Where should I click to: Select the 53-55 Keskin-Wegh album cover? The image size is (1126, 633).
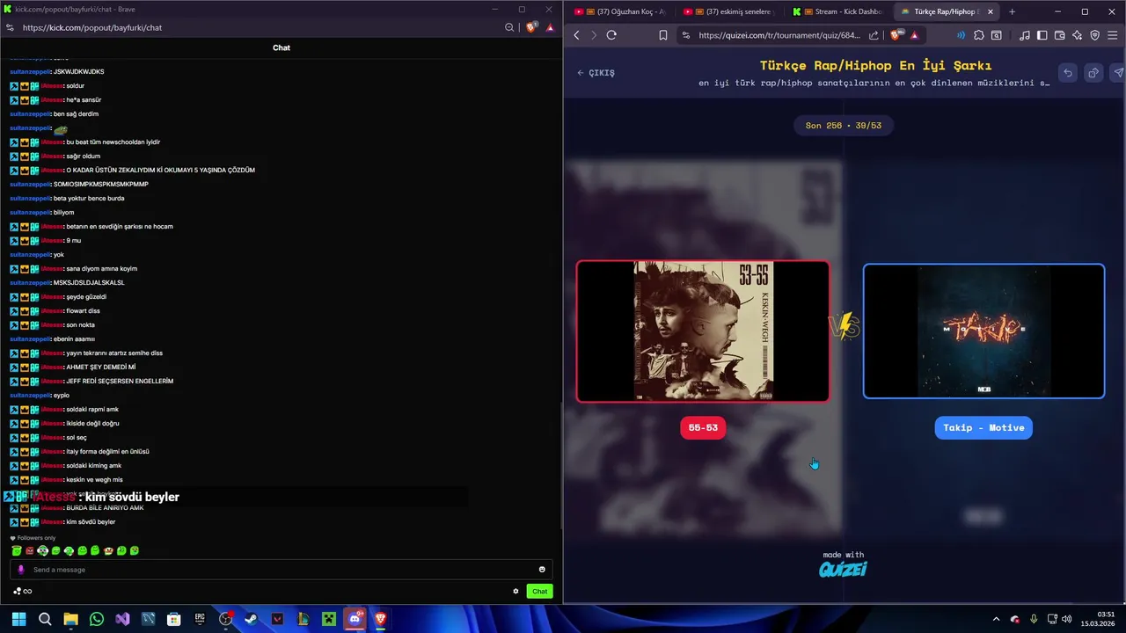(x=703, y=331)
